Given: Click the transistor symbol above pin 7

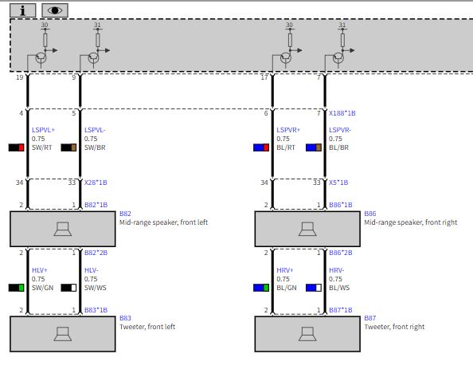Looking at the screenshot, I should (x=338, y=57).
